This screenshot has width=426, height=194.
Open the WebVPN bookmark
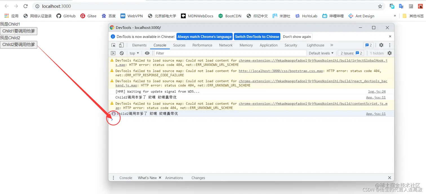pyautogui.click(x=132, y=16)
